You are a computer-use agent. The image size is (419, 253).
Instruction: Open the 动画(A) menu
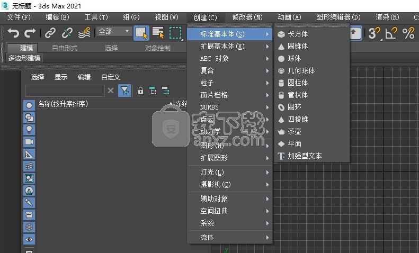click(x=289, y=17)
